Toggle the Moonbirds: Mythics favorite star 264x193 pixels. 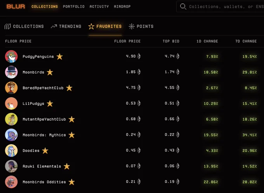tap(71, 135)
